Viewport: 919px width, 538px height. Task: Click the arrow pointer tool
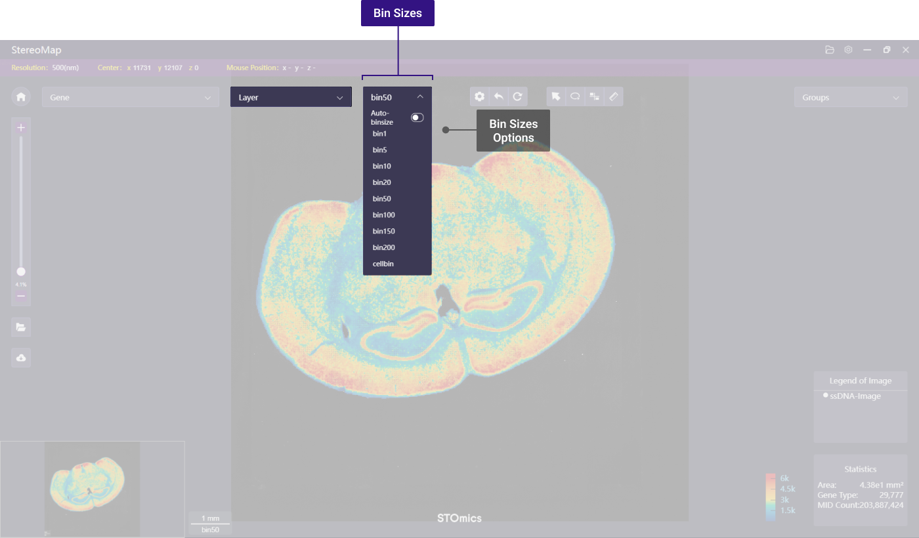coord(556,96)
